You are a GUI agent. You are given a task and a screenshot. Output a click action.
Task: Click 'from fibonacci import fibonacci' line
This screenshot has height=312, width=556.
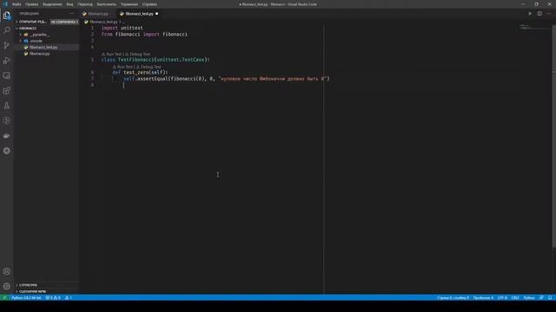coord(144,34)
